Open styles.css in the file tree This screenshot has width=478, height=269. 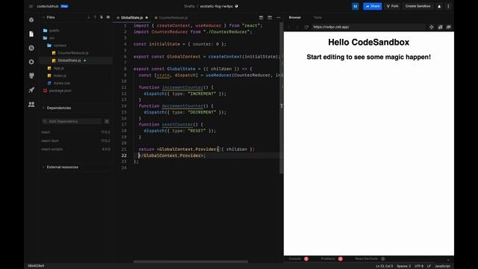(61, 83)
